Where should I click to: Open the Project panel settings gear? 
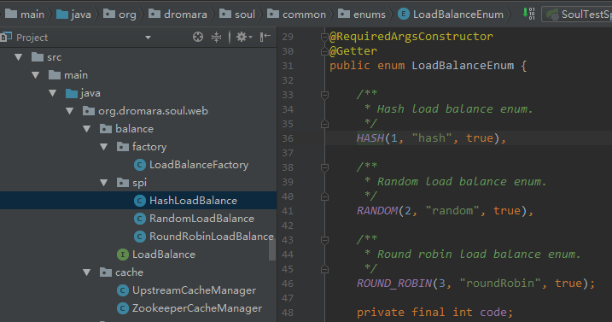coord(244,37)
